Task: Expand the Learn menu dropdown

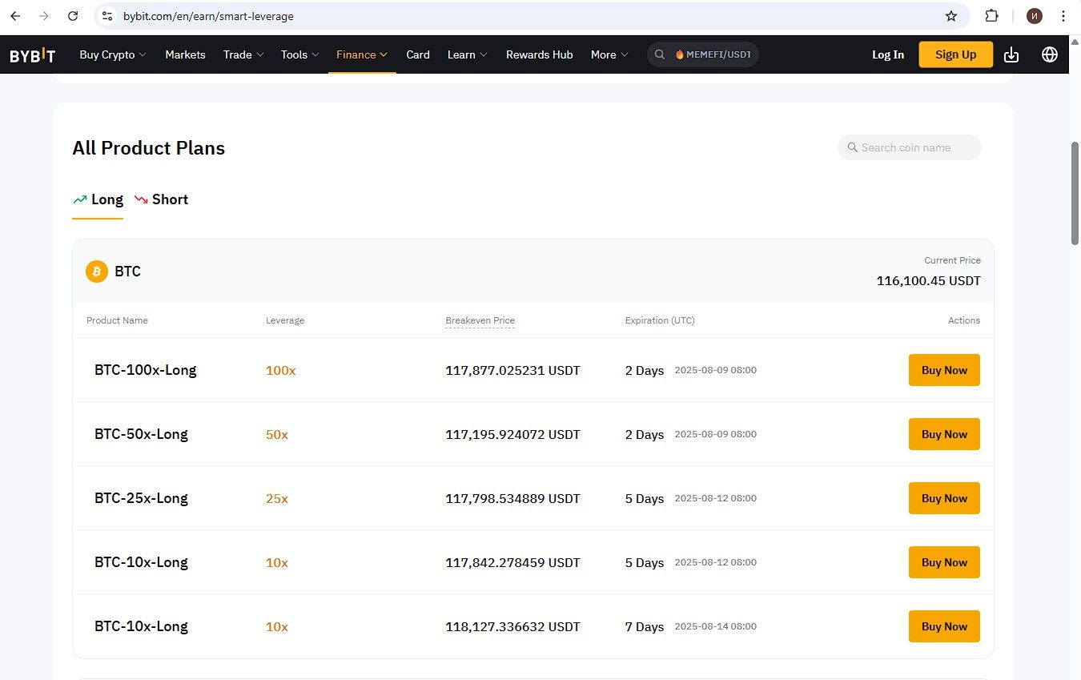Action: click(x=468, y=54)
